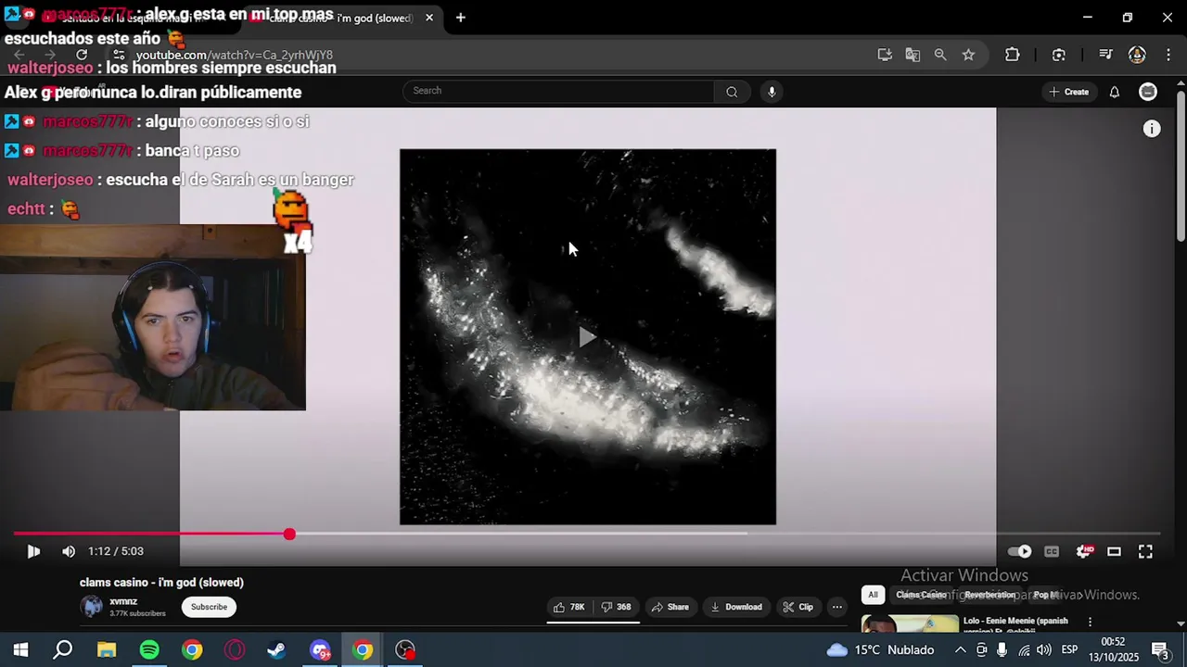Click the red progress bar scrubber
The image size is (1187, 667).
(289, 535)
